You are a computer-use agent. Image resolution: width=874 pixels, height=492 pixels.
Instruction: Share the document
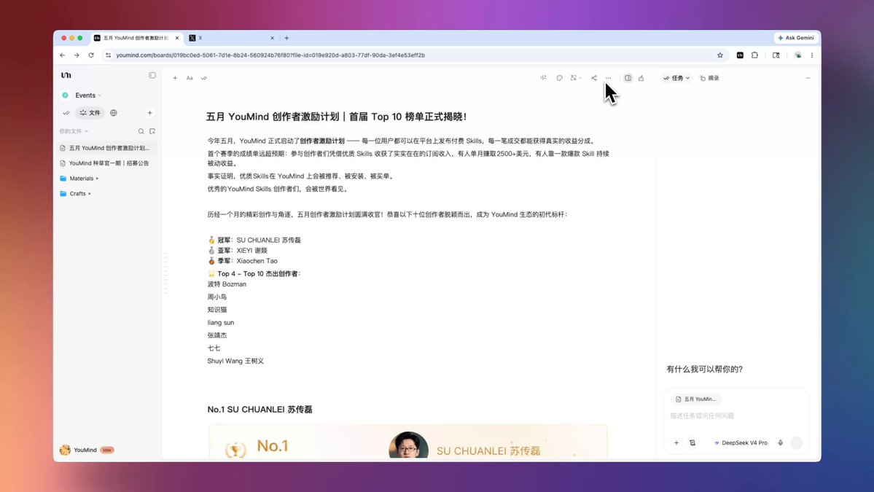pos(593,78)
